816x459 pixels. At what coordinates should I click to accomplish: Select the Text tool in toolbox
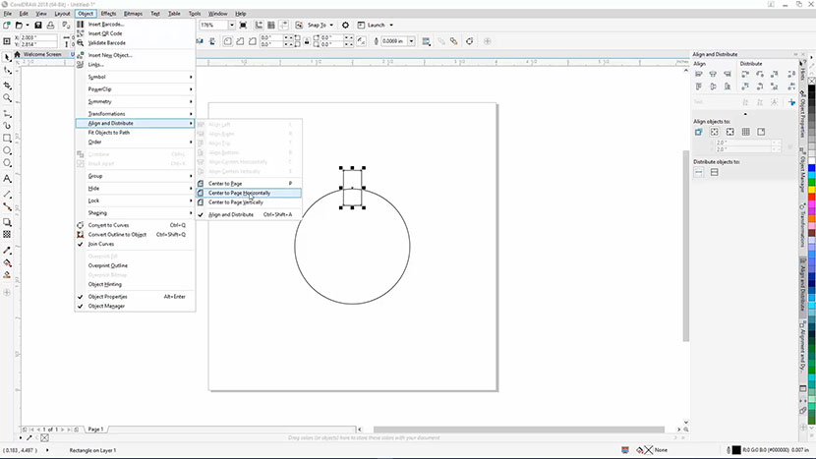coord(7,180)
